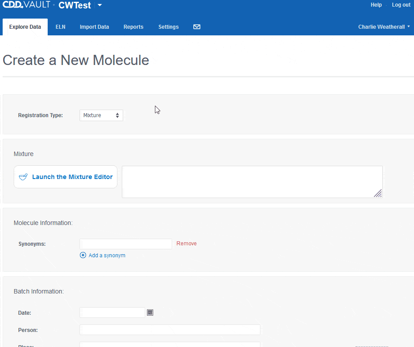
Task: Switch to the ELN tab
Action: pyautogui.click(x=60, y=27)
